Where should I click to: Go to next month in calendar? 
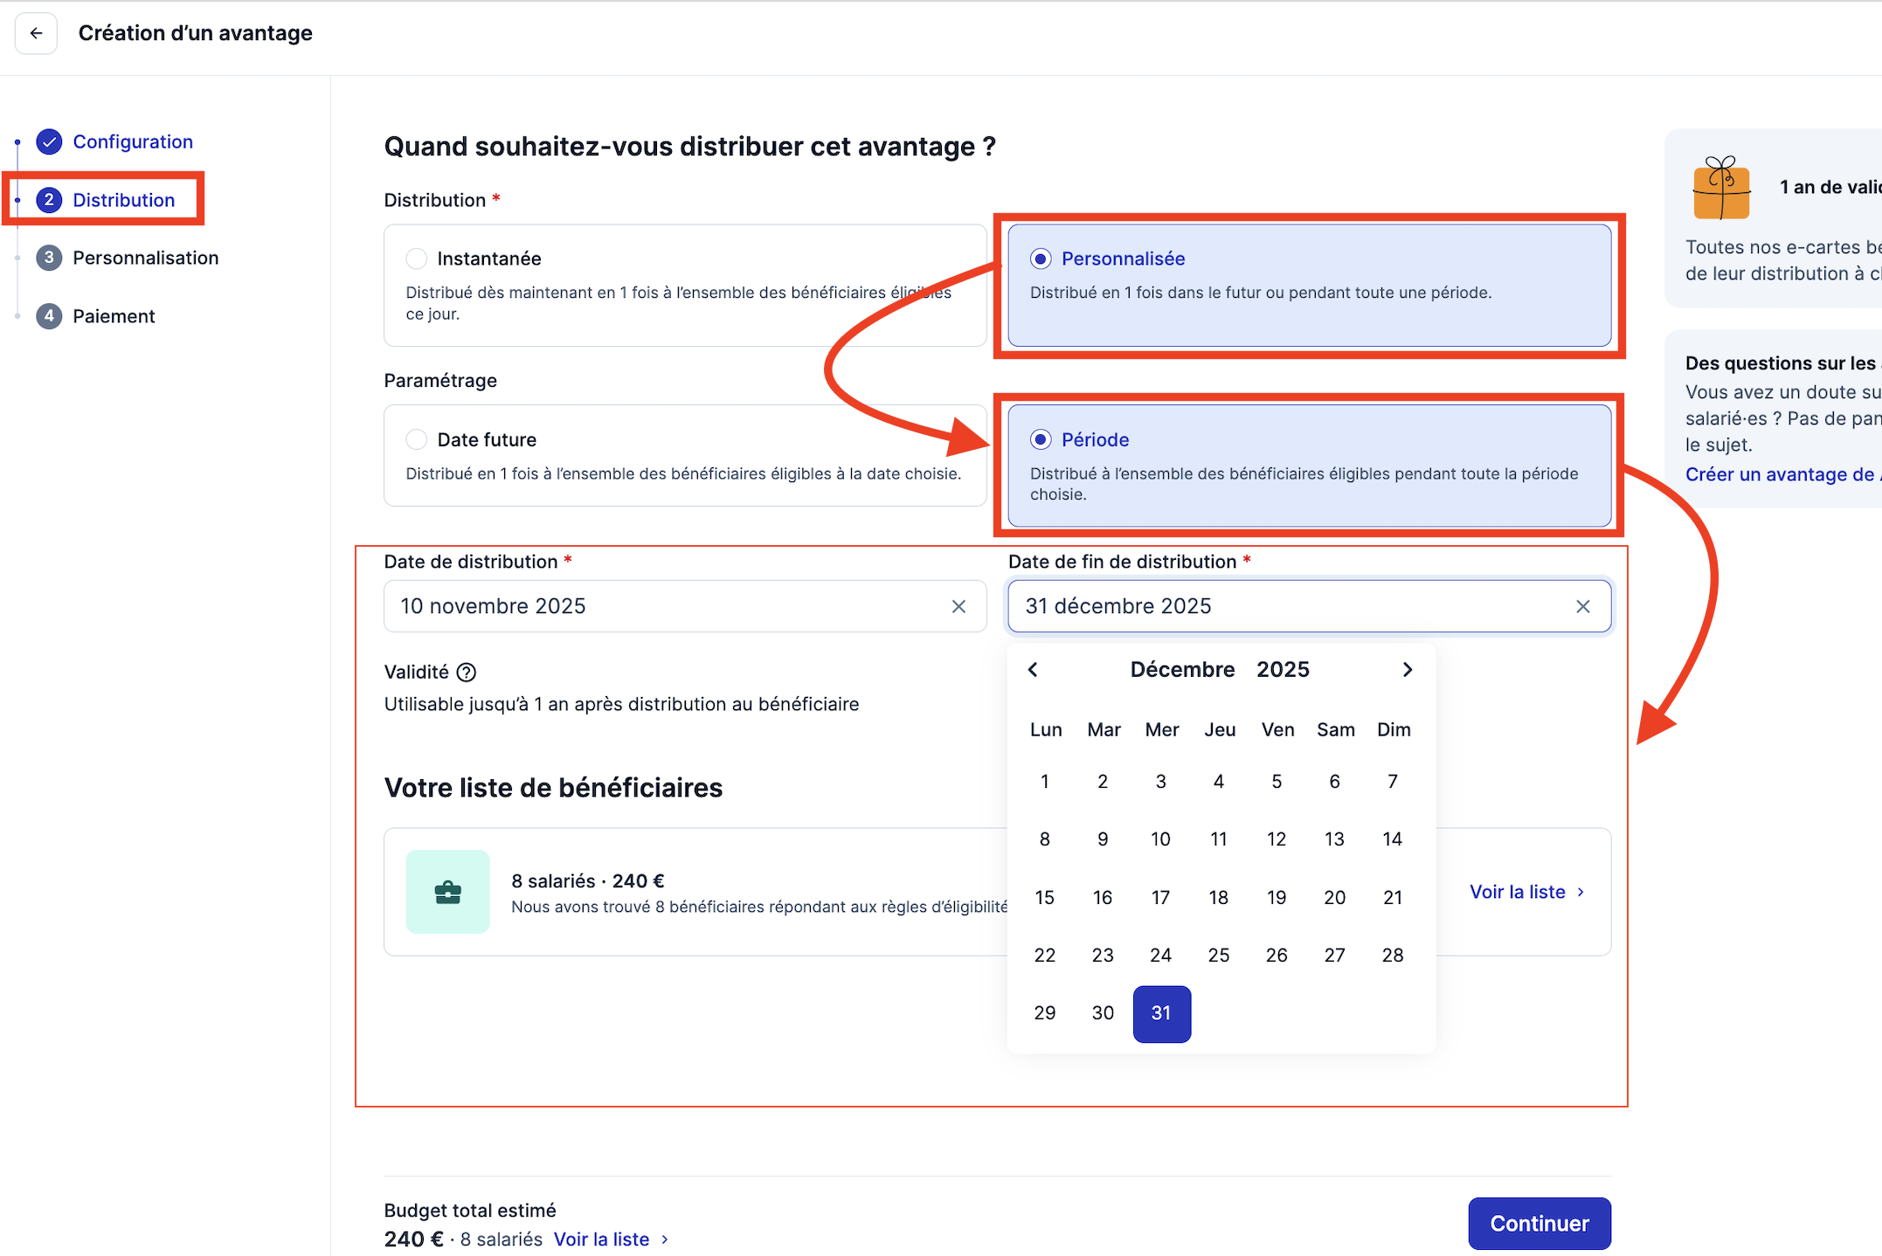click(1407, 669)
